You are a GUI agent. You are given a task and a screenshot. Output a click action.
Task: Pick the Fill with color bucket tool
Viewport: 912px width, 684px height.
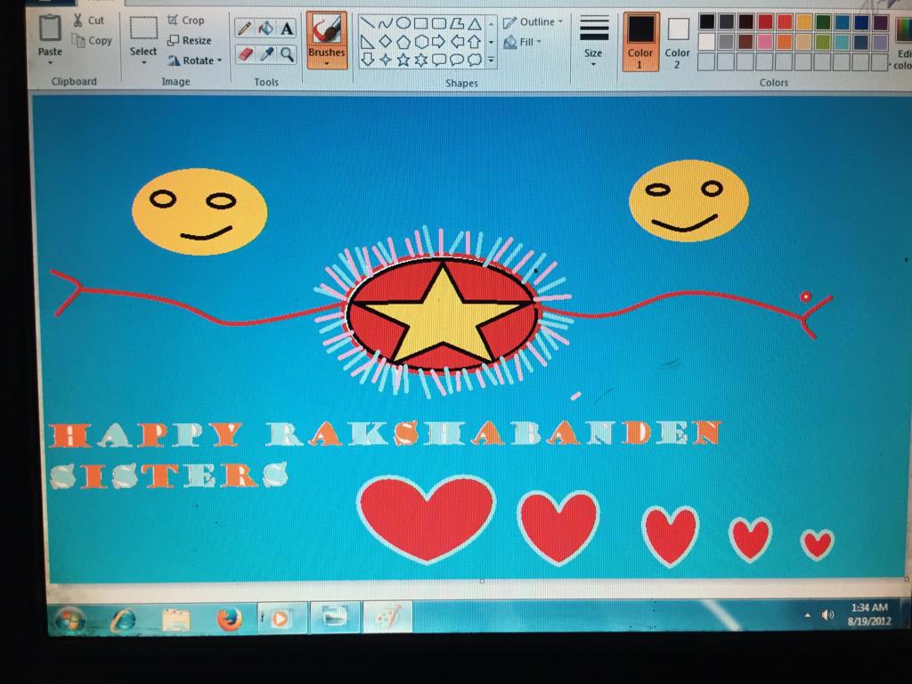[265, 28]
